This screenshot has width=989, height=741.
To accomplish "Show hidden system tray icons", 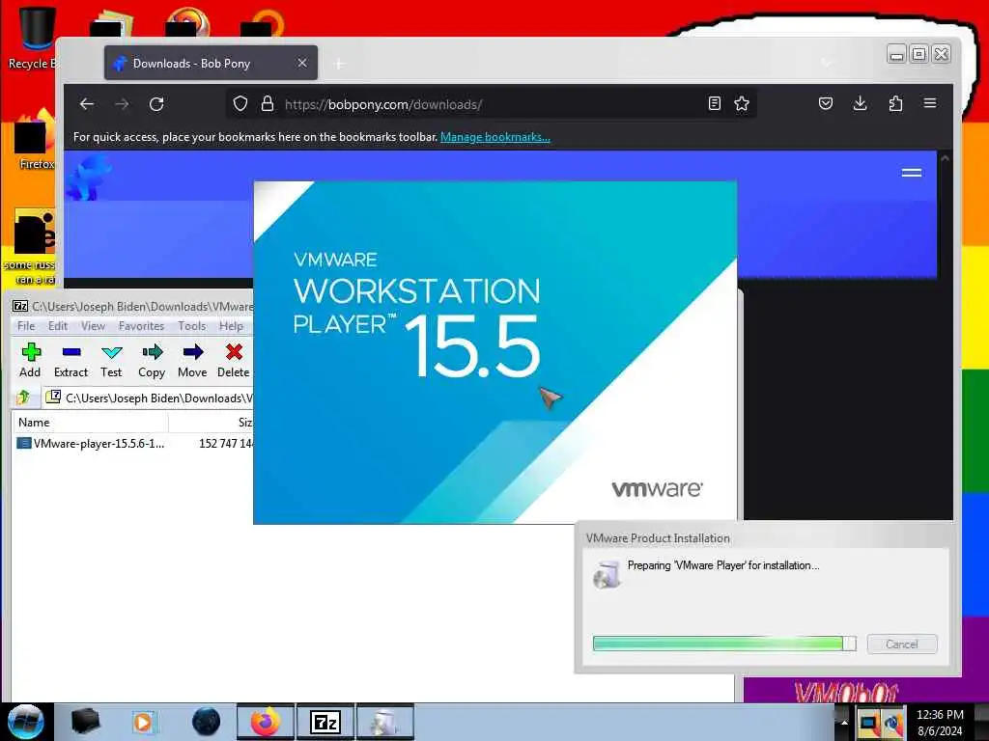I will (x=844, y=723).
